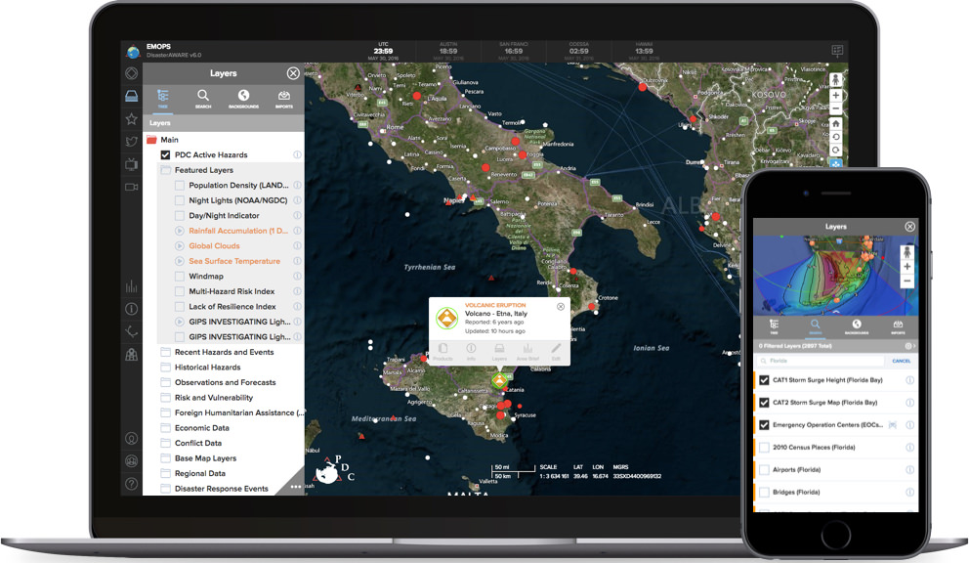Check Lack of Resilience Index layer
Screen dimensions: 969x563
tap(179, 306)
